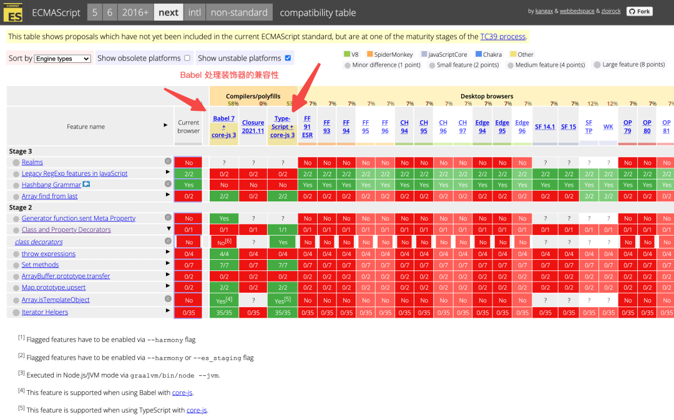Switch to the ES 5 tab
This screenshot has height=420, width=674.
pyautogui.click(x=95, y=12)
